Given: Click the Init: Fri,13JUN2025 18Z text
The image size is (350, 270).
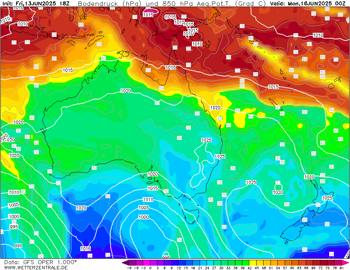Looking at the screenshot, I should pyautogui.click(x=36, y=4).
